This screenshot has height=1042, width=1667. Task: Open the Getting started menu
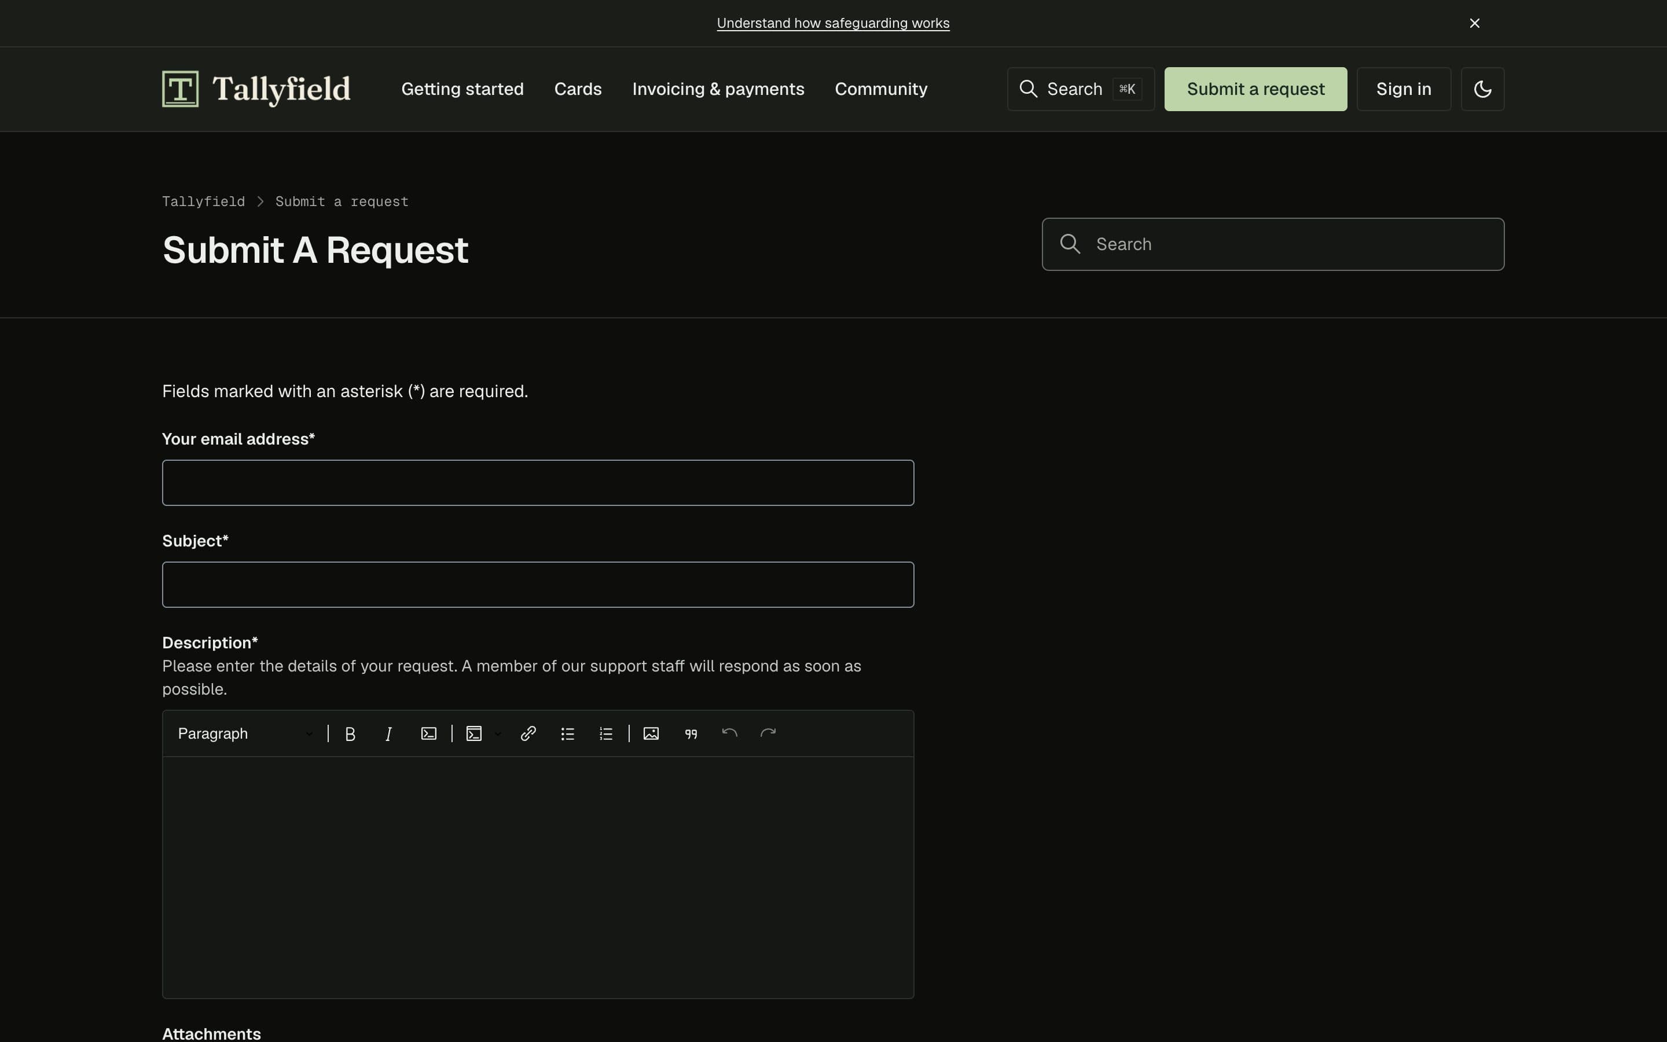pos(462,89)
